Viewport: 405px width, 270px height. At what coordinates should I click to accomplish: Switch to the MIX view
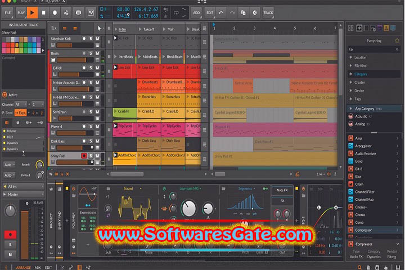point(38,267)
